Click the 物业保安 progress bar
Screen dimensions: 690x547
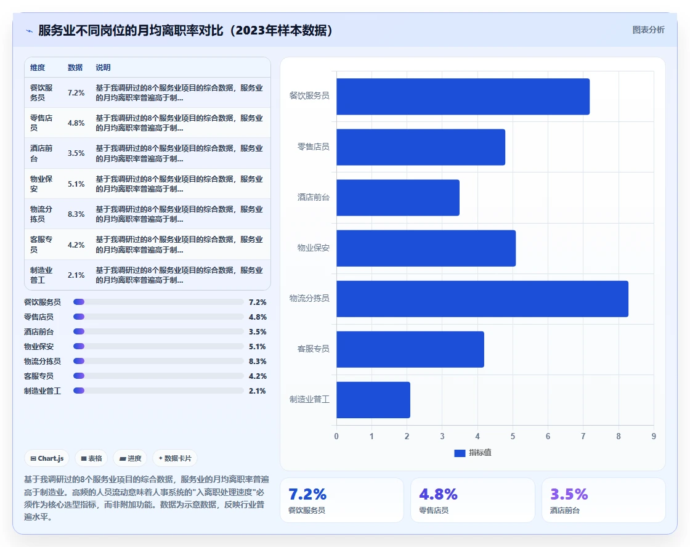point(158,346)
